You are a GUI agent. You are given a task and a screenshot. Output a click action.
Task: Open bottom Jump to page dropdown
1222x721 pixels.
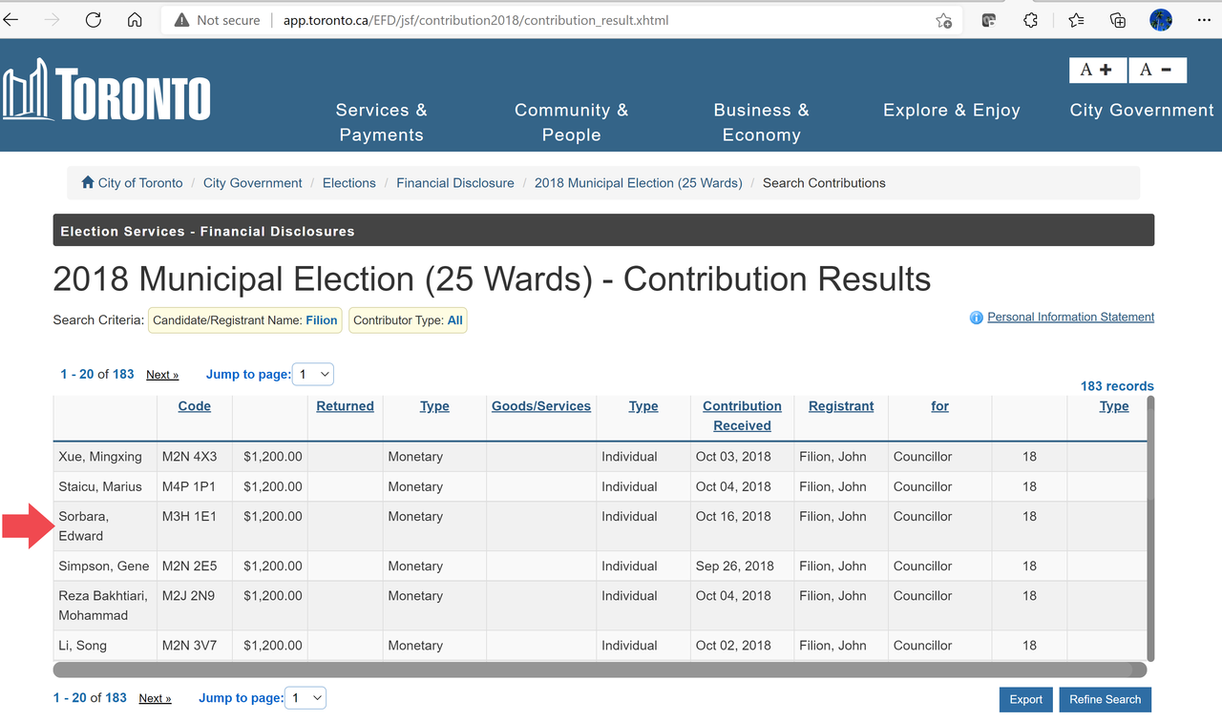point(306,698)
